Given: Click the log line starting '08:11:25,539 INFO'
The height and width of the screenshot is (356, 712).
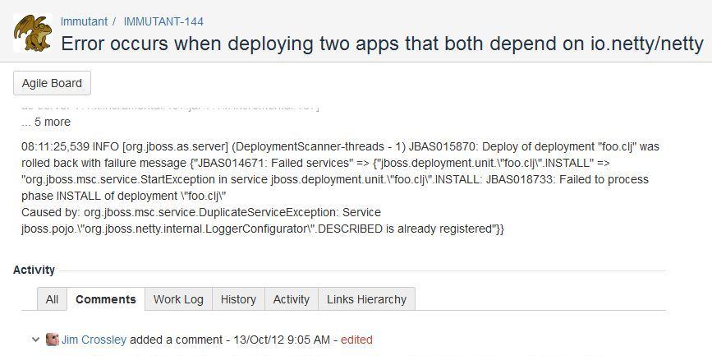Looking at the screenshot, I should 340,147.
